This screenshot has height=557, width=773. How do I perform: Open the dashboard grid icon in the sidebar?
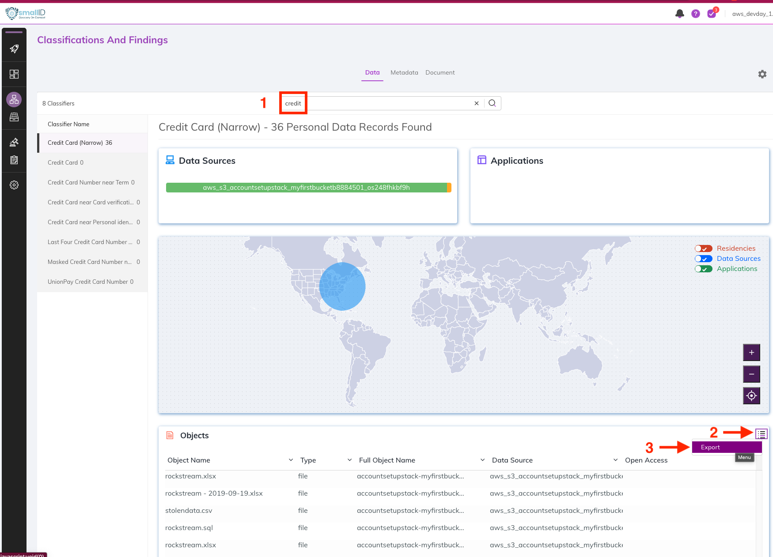pyautogui.click(x=14, y=74)
